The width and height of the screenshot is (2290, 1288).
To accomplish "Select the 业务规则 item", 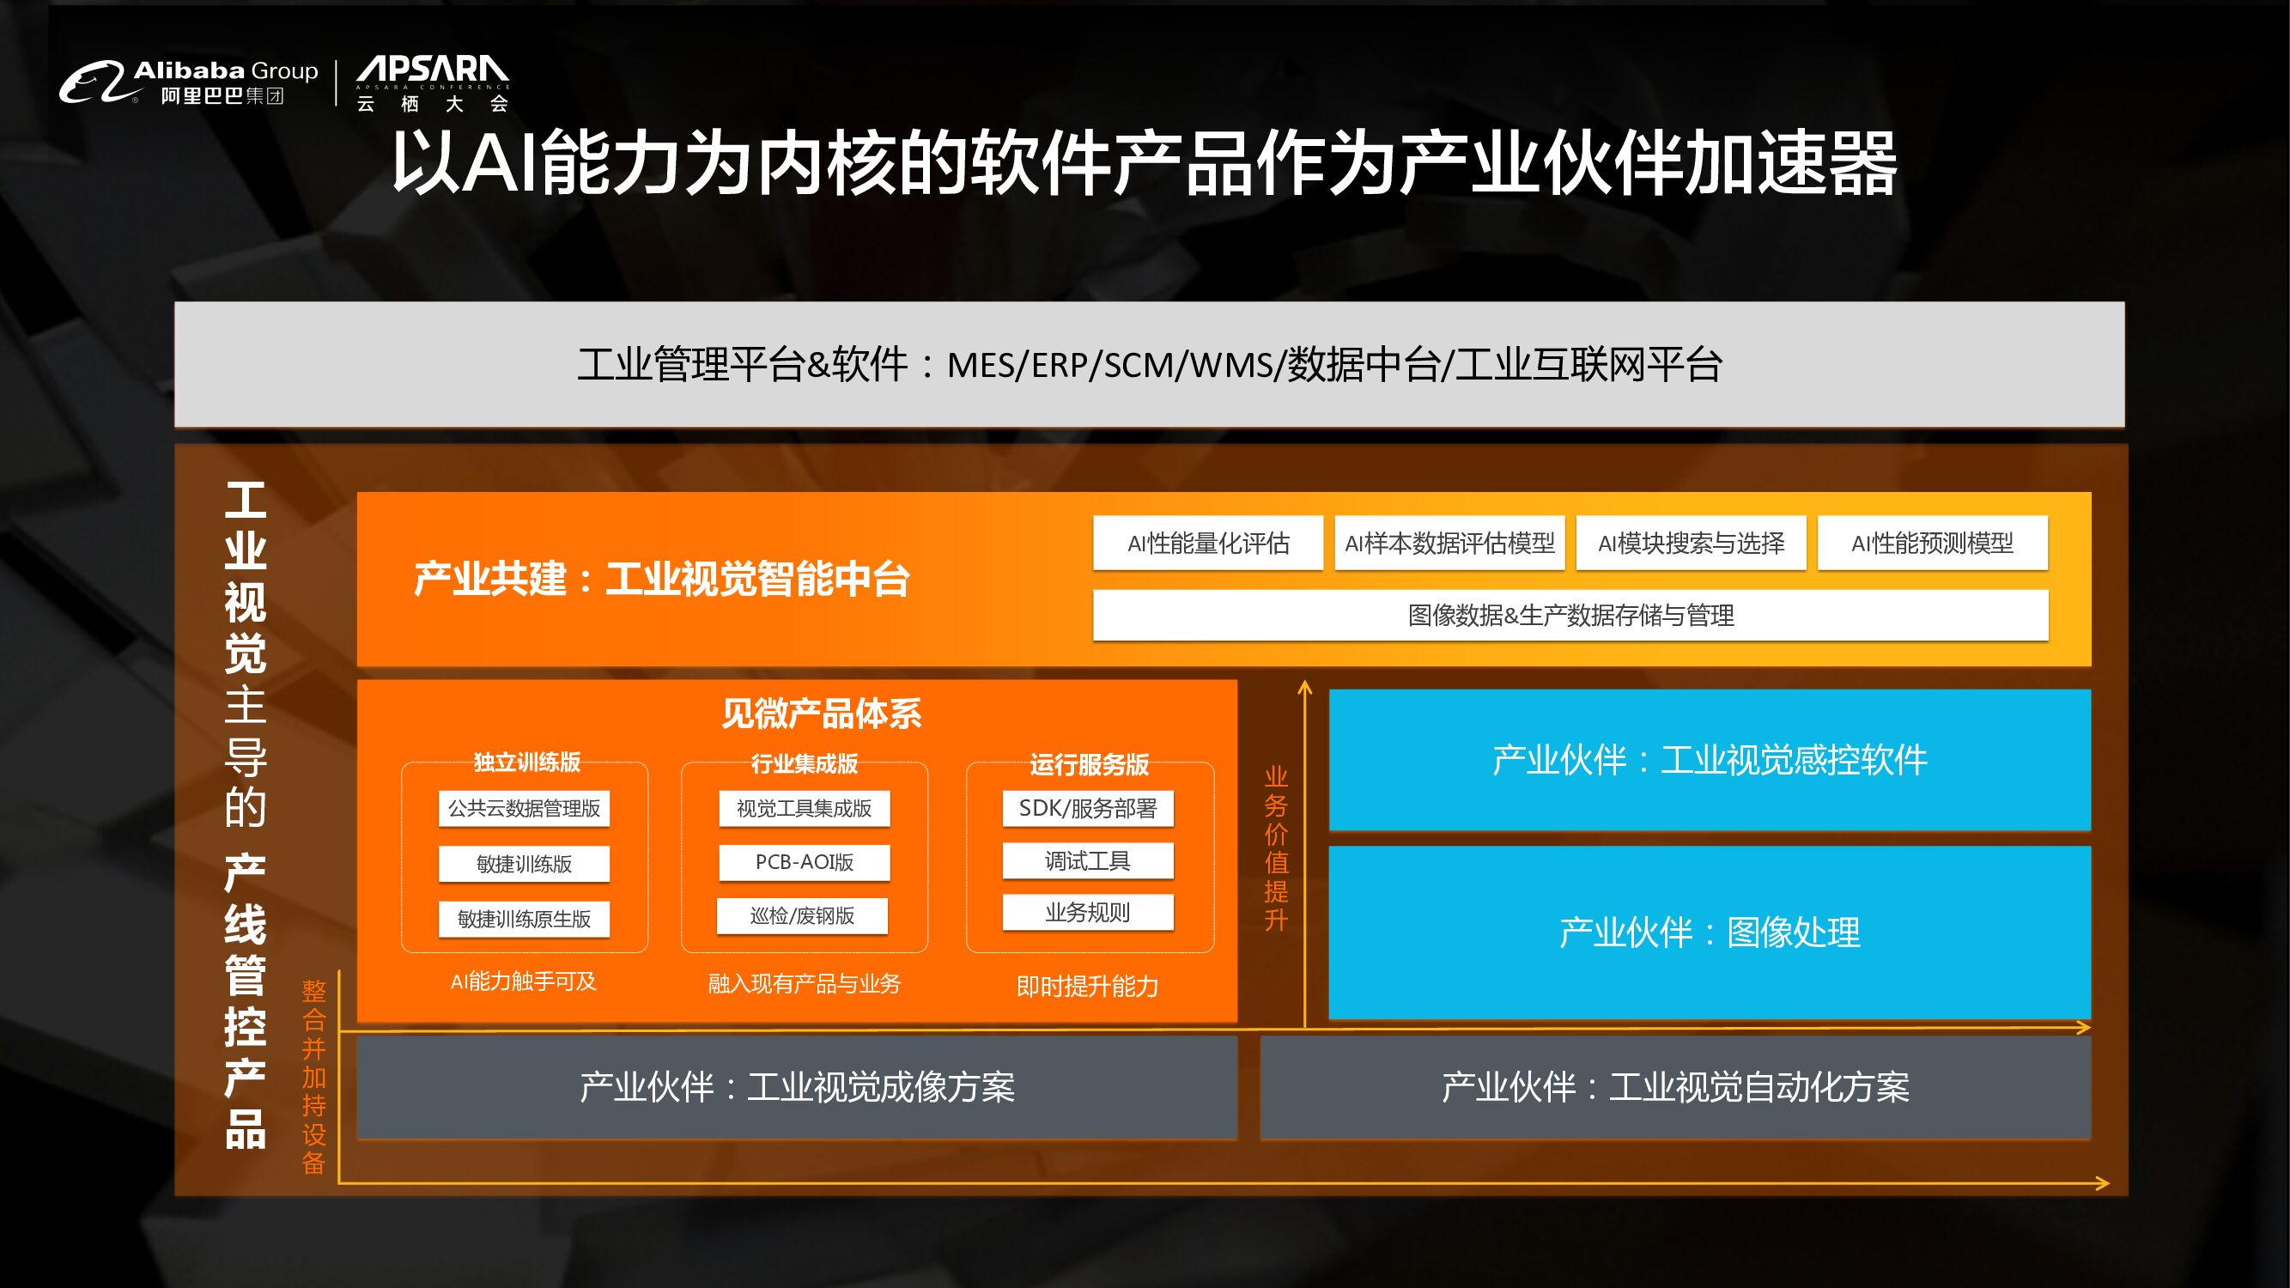I will click(1087, 912).
